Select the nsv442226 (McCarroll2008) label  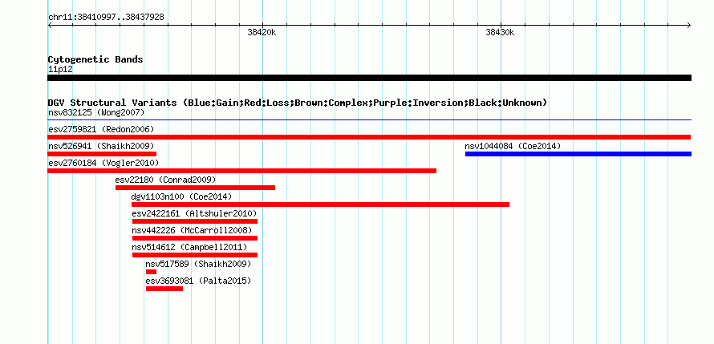(192, 230)
